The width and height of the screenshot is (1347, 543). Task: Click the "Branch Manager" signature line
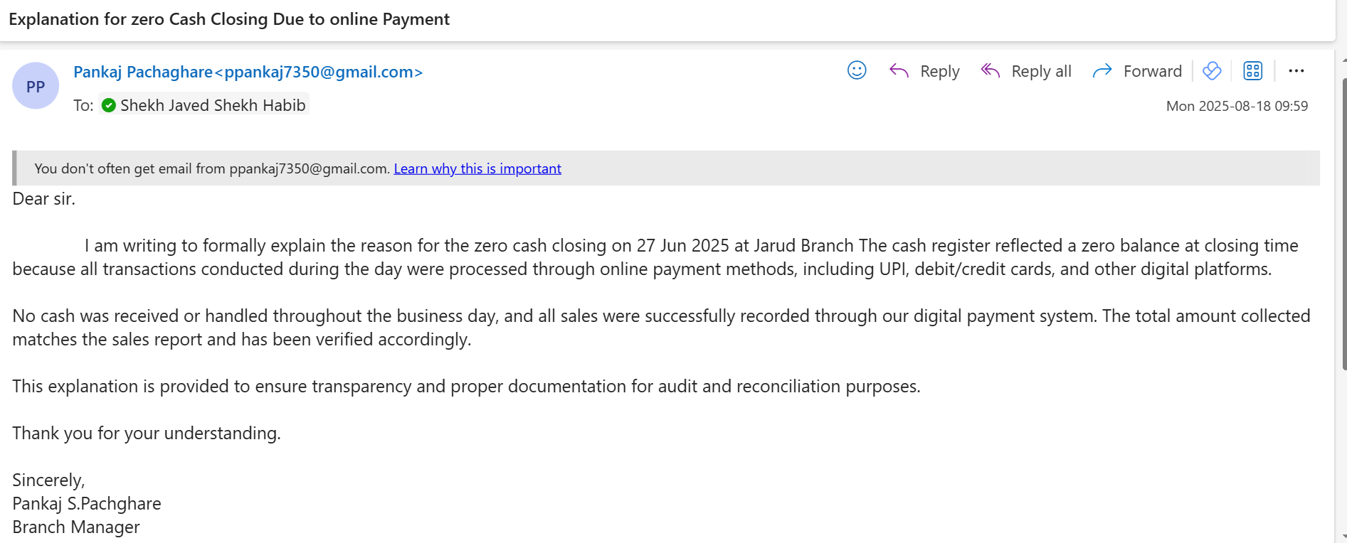click(76, 527)
